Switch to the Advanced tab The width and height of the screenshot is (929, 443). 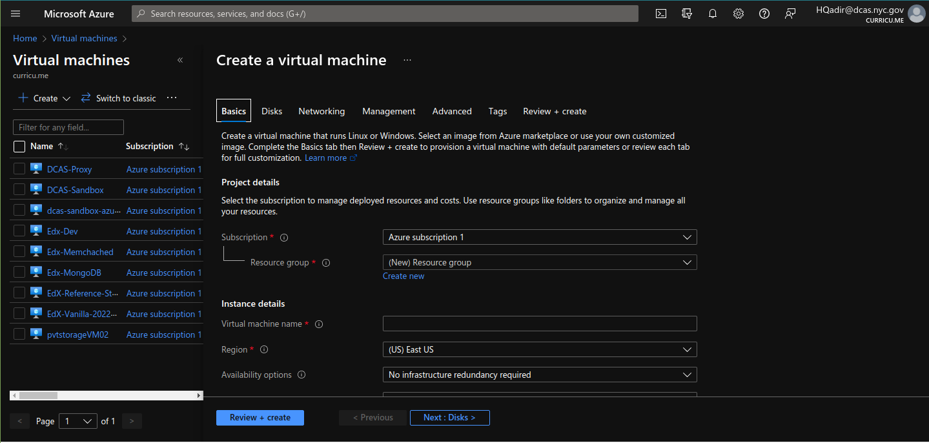click(452, 111)
